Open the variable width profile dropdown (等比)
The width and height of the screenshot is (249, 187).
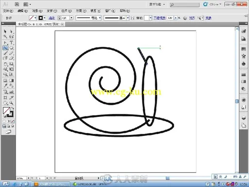click(100, 18)
